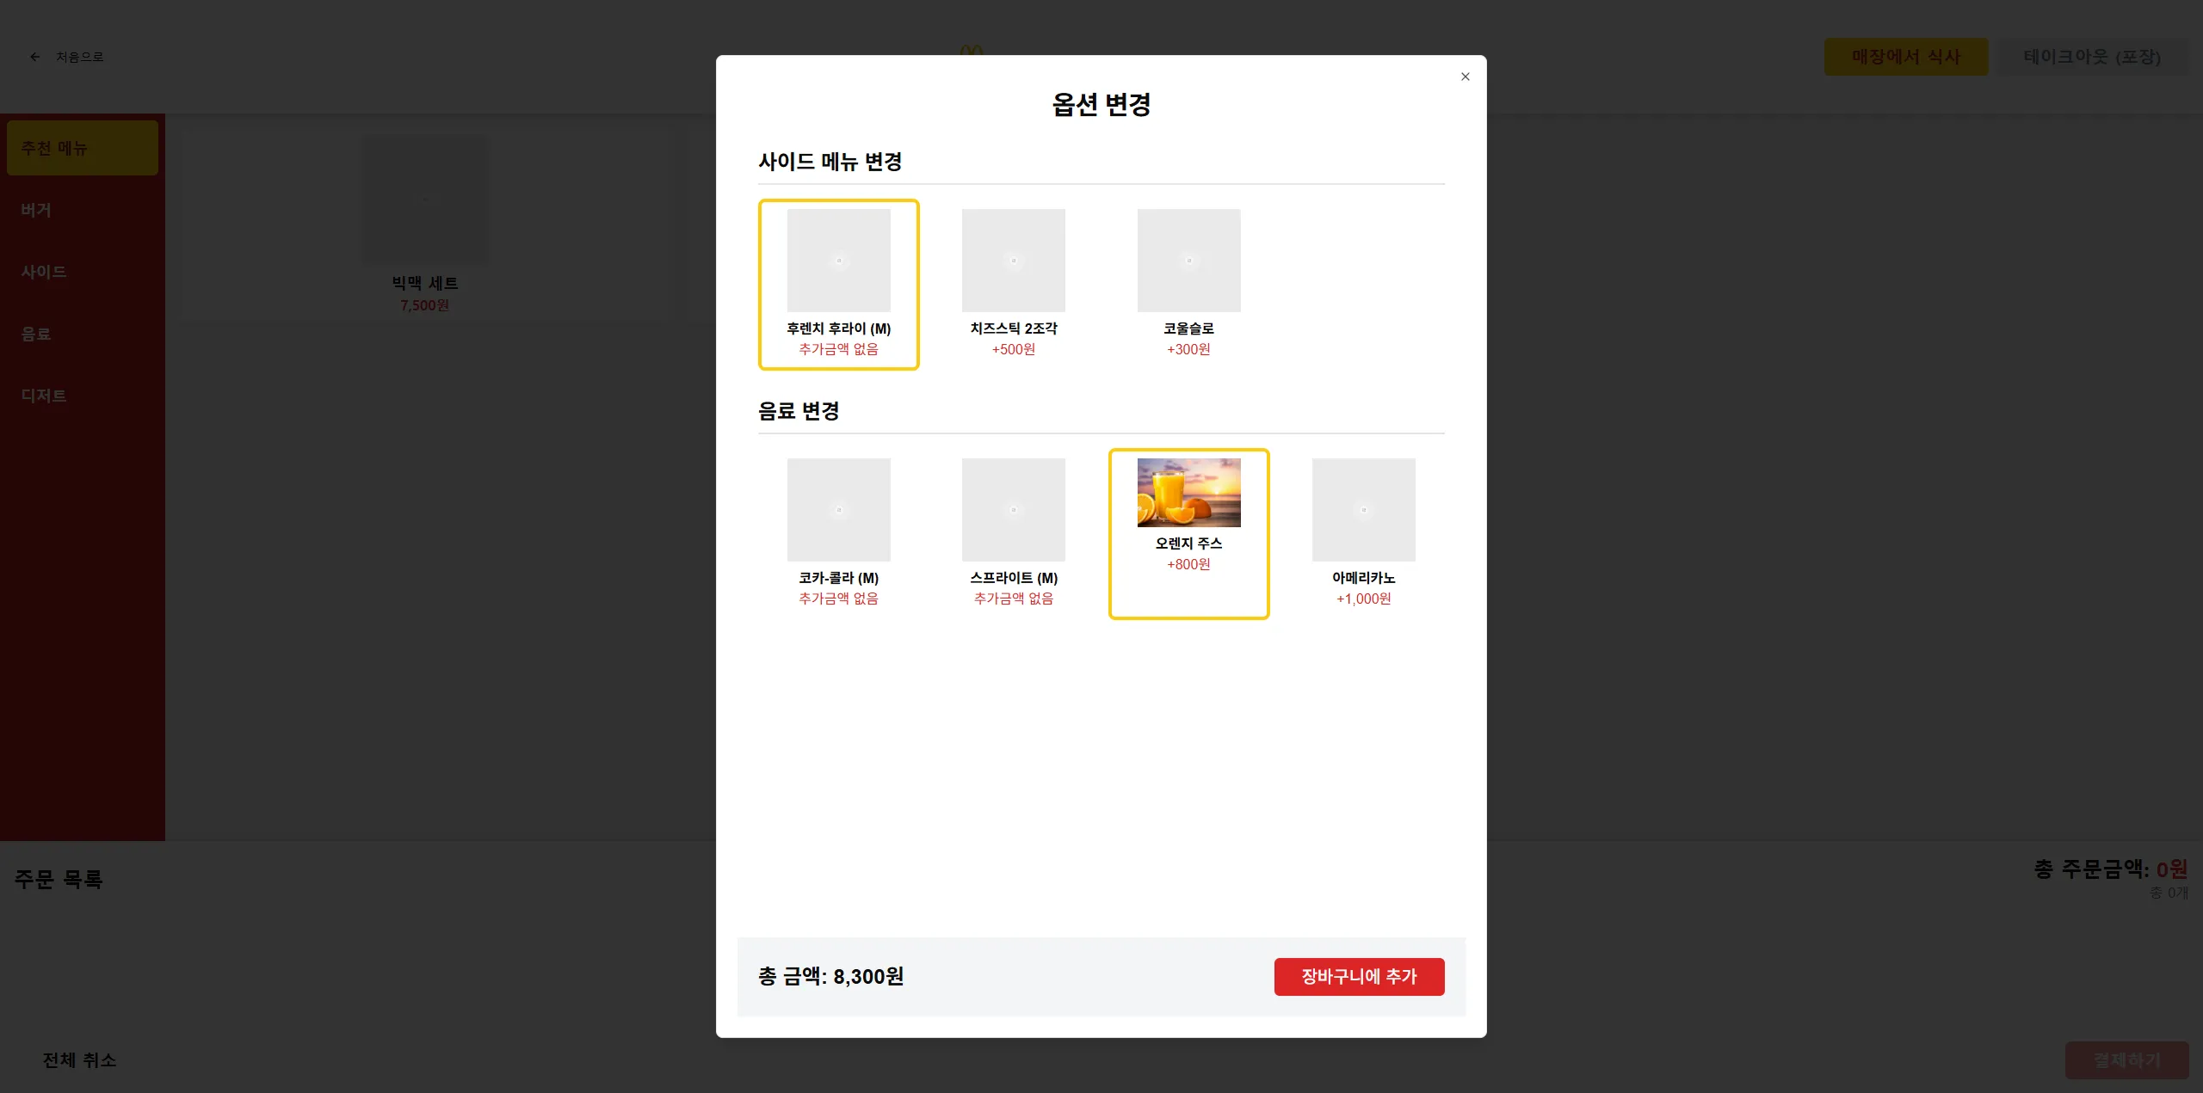This screenshot has width=2203, height=1093.
Task: Switch to 테이크아웃 (포장) option
Action: click(x=2092, y=57)
